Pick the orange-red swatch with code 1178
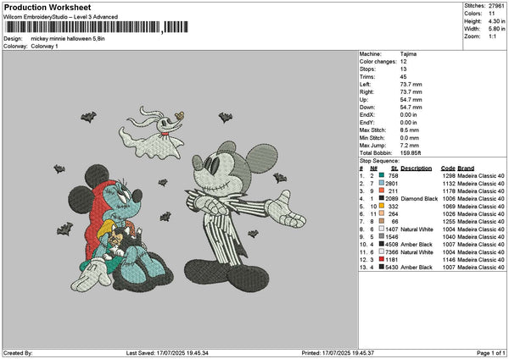The height and width of the screenshot is (359, 509). [382, 191]
